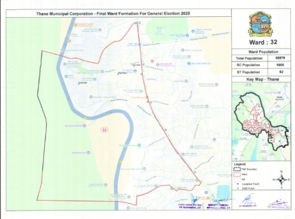Viewport: 295px width, 219px height.
Task: Select the Mumbra Waterfall map pin
Action: (85, 126)
